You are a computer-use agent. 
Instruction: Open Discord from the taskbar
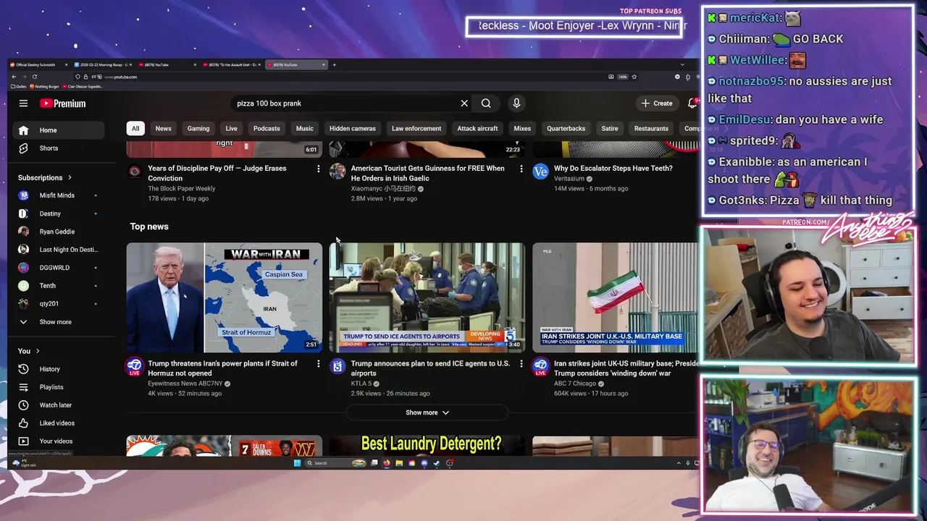(x=424, y=463)
